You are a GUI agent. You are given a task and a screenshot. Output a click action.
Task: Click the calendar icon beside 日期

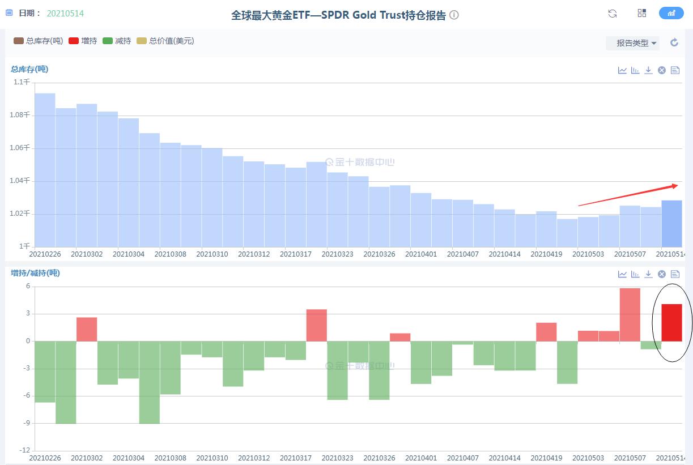pos(9,12)
